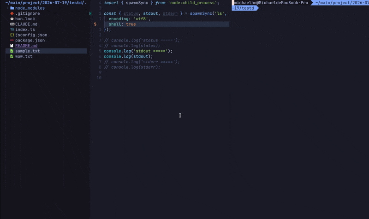
Task: Click the git sign H in gutter
Action: pyautogui.click(x=90, y=13)
